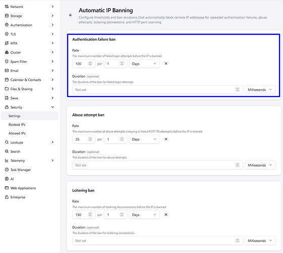The height and width of the screenshot is (253, 283).
Task: Clear the Abuse attempt ban rate
Action: [166, 139]
